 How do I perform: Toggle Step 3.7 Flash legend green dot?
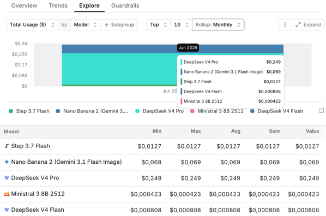coord(11,111)
